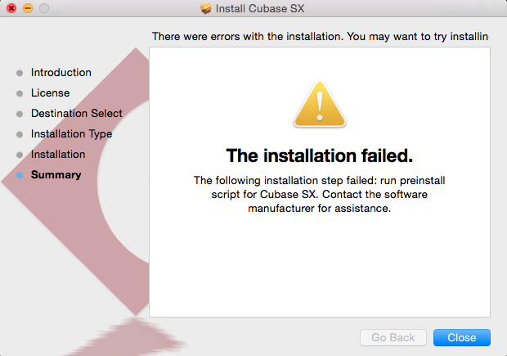
Task: Minimize the installer with the yellow button
Action: [28, 8]
